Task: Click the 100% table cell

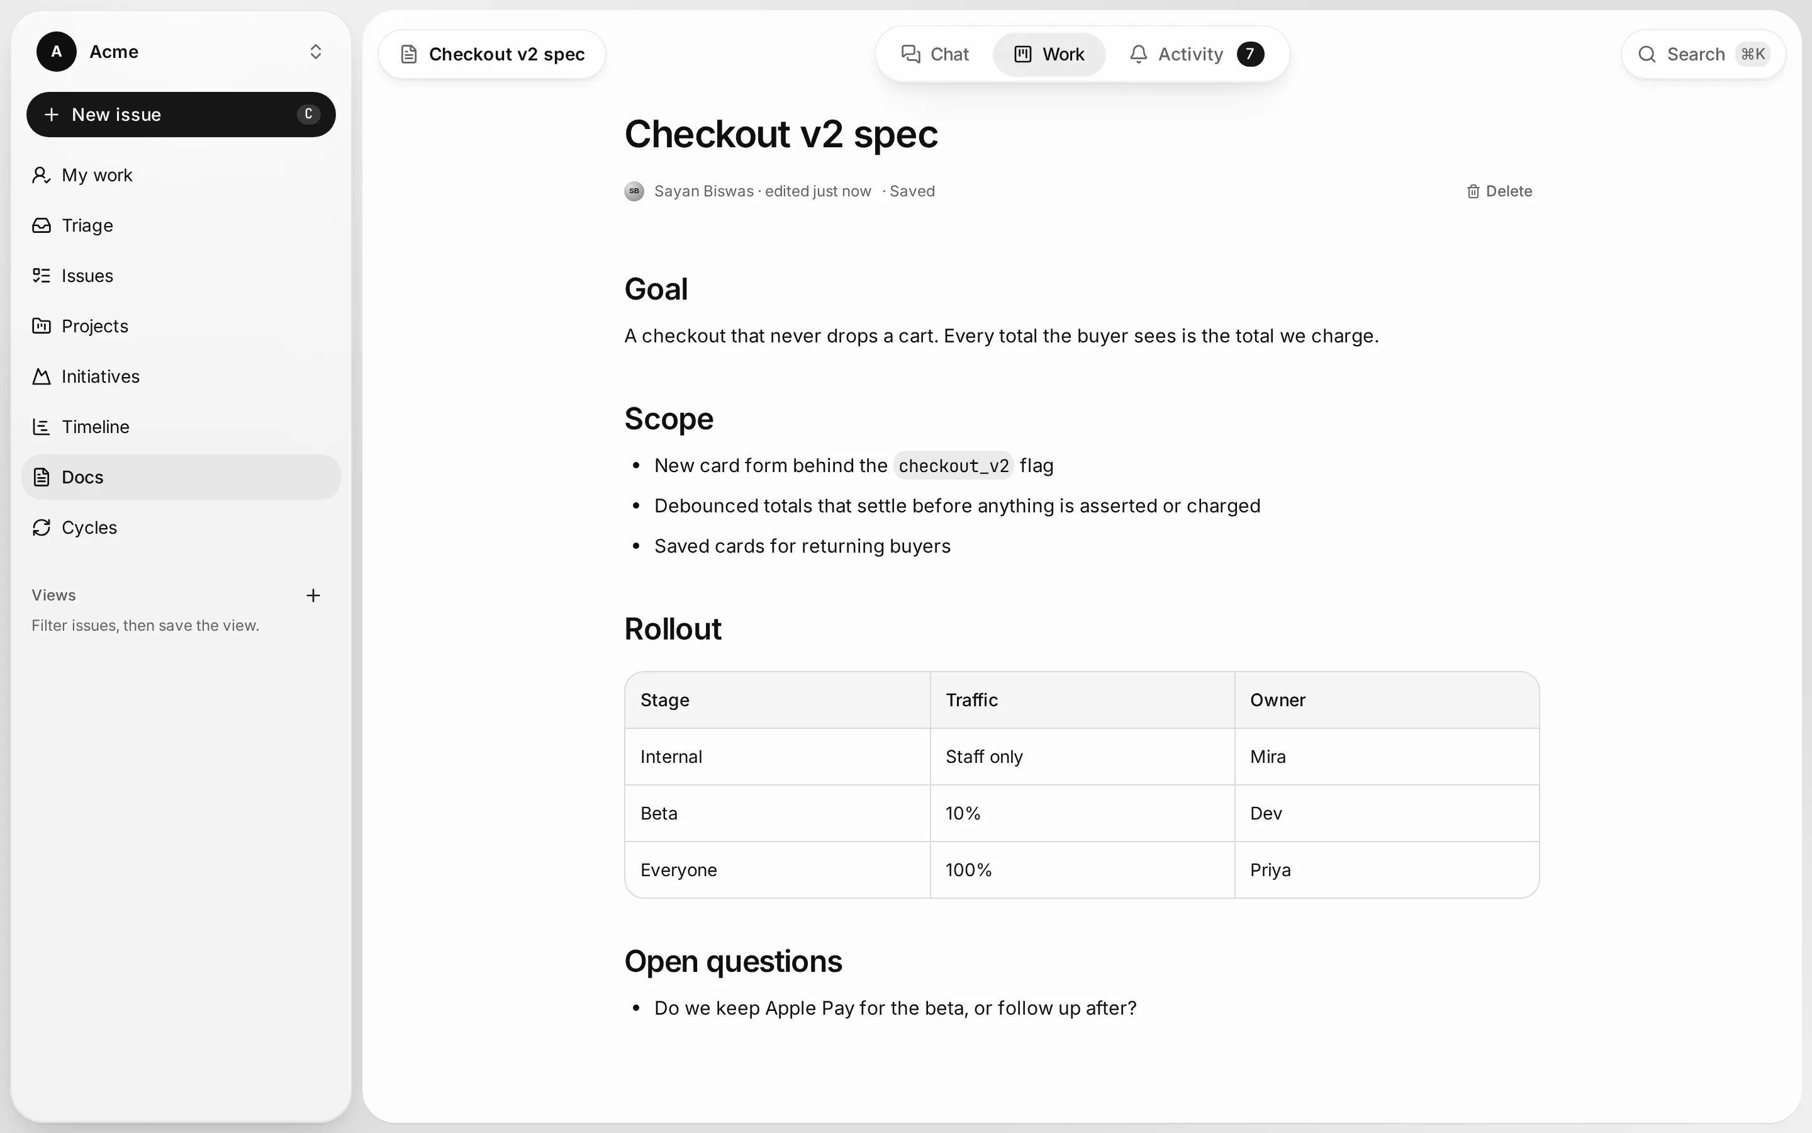Action: [1082, 870]
